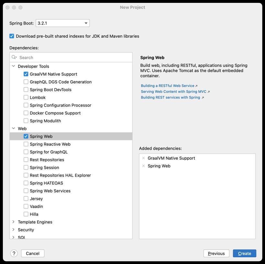Go back with the Previous button
Image resolution: width=265 pixels, height=264 pixels.
tap(216, 253)
